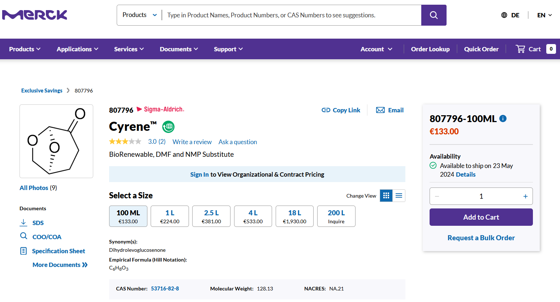Viewport: 560px width, 302px height.
Task: Click the COO/COA magnifier icon
Action: 23,236
